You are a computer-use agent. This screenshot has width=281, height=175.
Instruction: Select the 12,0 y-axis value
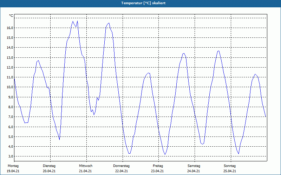click(x=10, y=68)
